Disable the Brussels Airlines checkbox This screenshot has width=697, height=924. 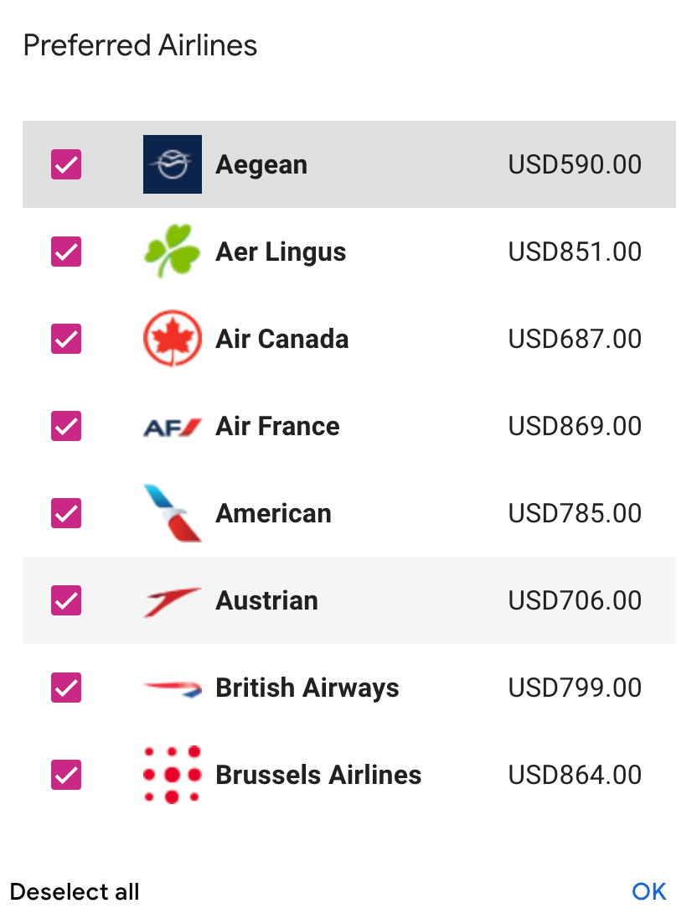66,775
